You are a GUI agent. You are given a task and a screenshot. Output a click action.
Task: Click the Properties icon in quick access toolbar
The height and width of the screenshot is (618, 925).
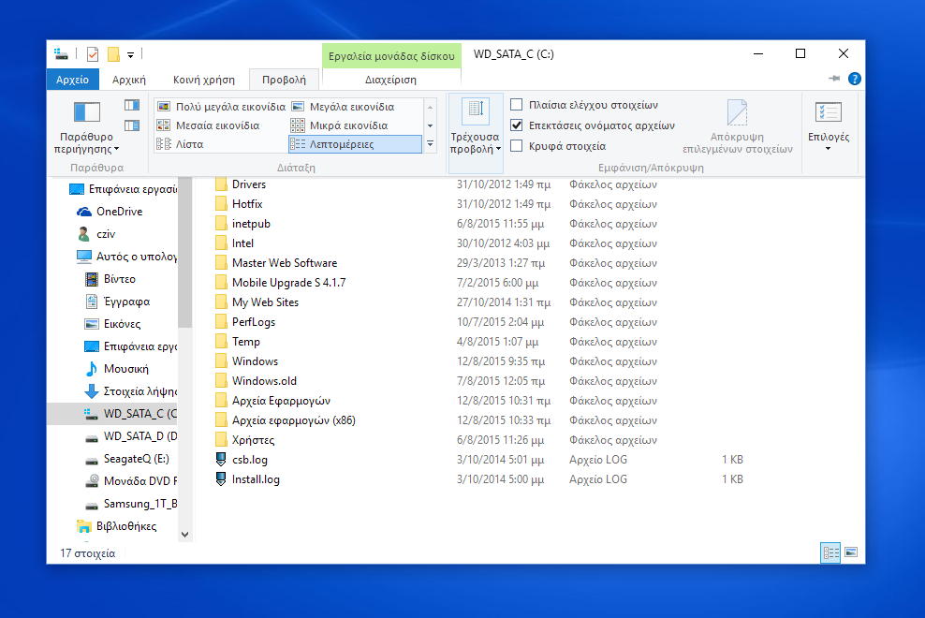click(x=92, y=54)
